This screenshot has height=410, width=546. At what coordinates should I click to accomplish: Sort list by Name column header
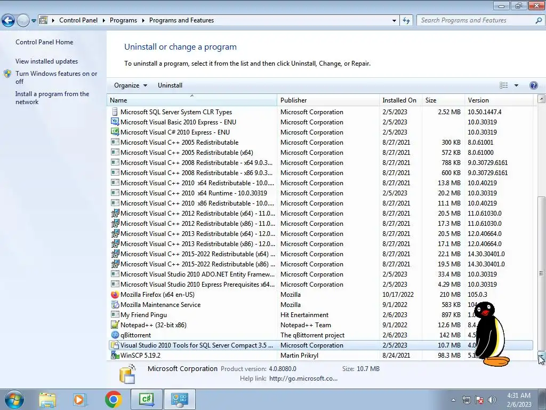point(192,100)
